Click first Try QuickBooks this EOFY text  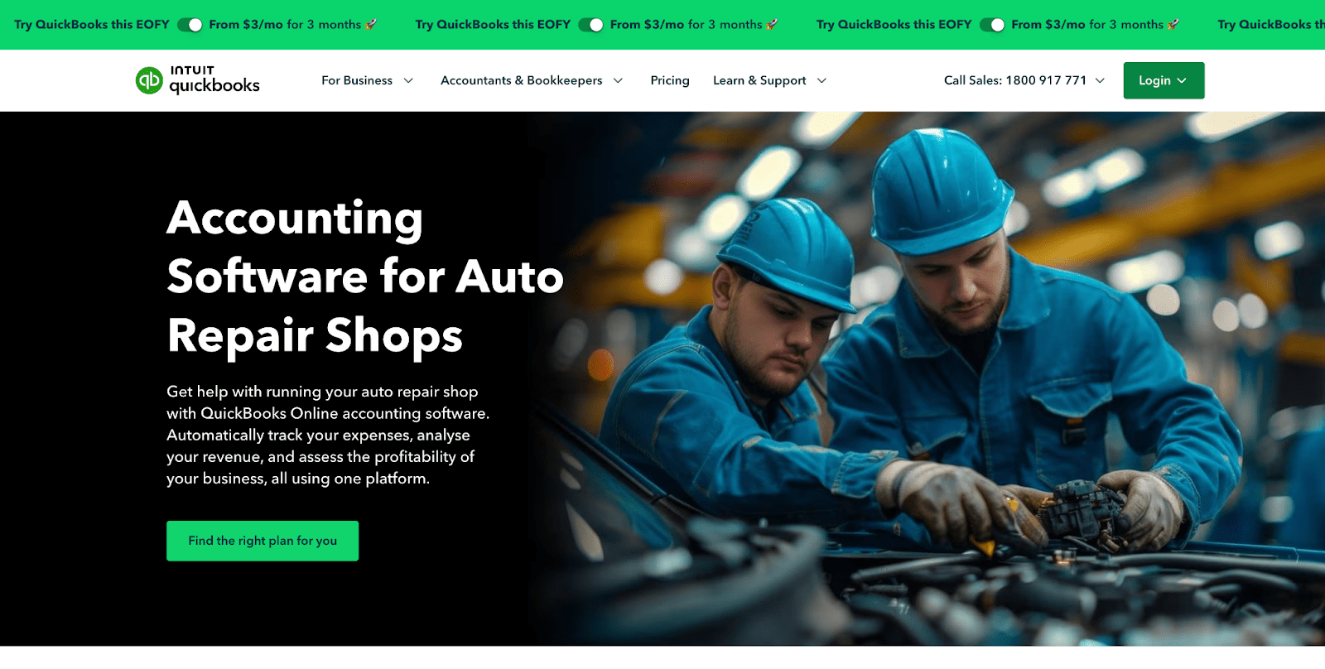coord(92,25)
